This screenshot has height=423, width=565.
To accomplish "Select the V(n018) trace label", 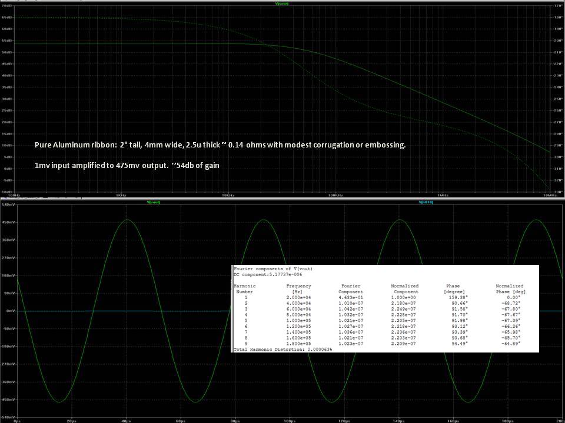I will [x=426, y=203].
